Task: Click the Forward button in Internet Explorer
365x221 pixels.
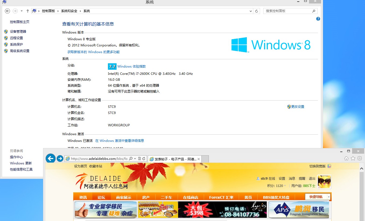Action: [60, 159]
